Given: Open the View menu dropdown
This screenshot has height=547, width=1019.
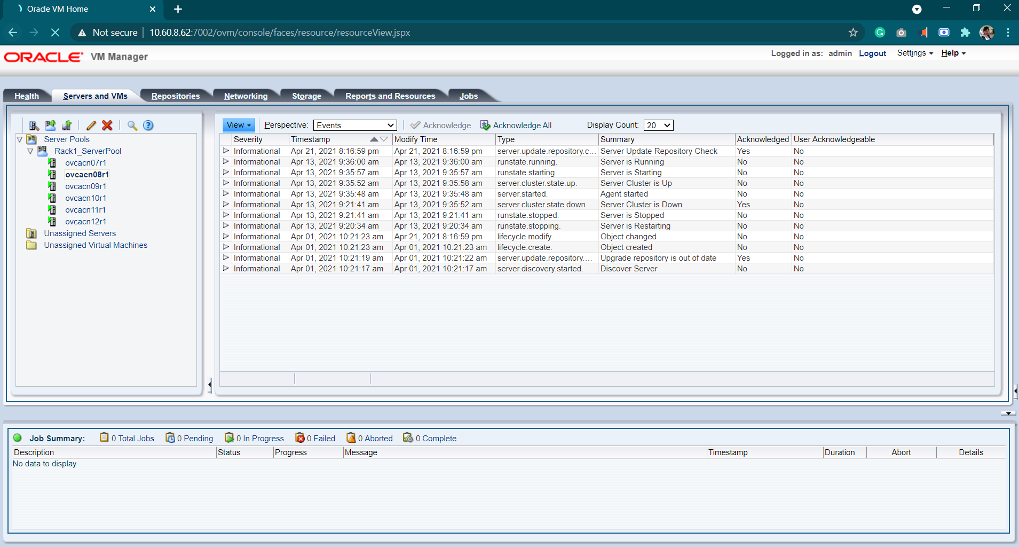Looking at the screenshot, I should pos(239,125).
